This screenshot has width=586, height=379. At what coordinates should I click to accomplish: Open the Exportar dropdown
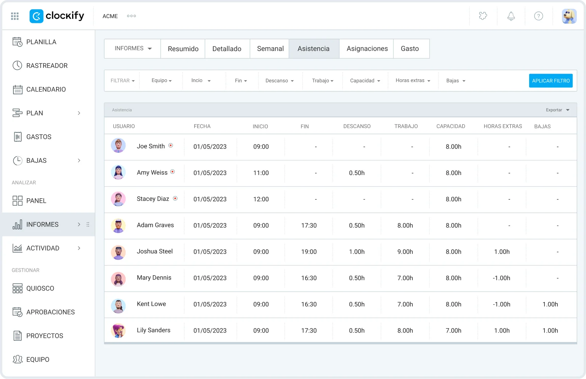click(557, 110)
